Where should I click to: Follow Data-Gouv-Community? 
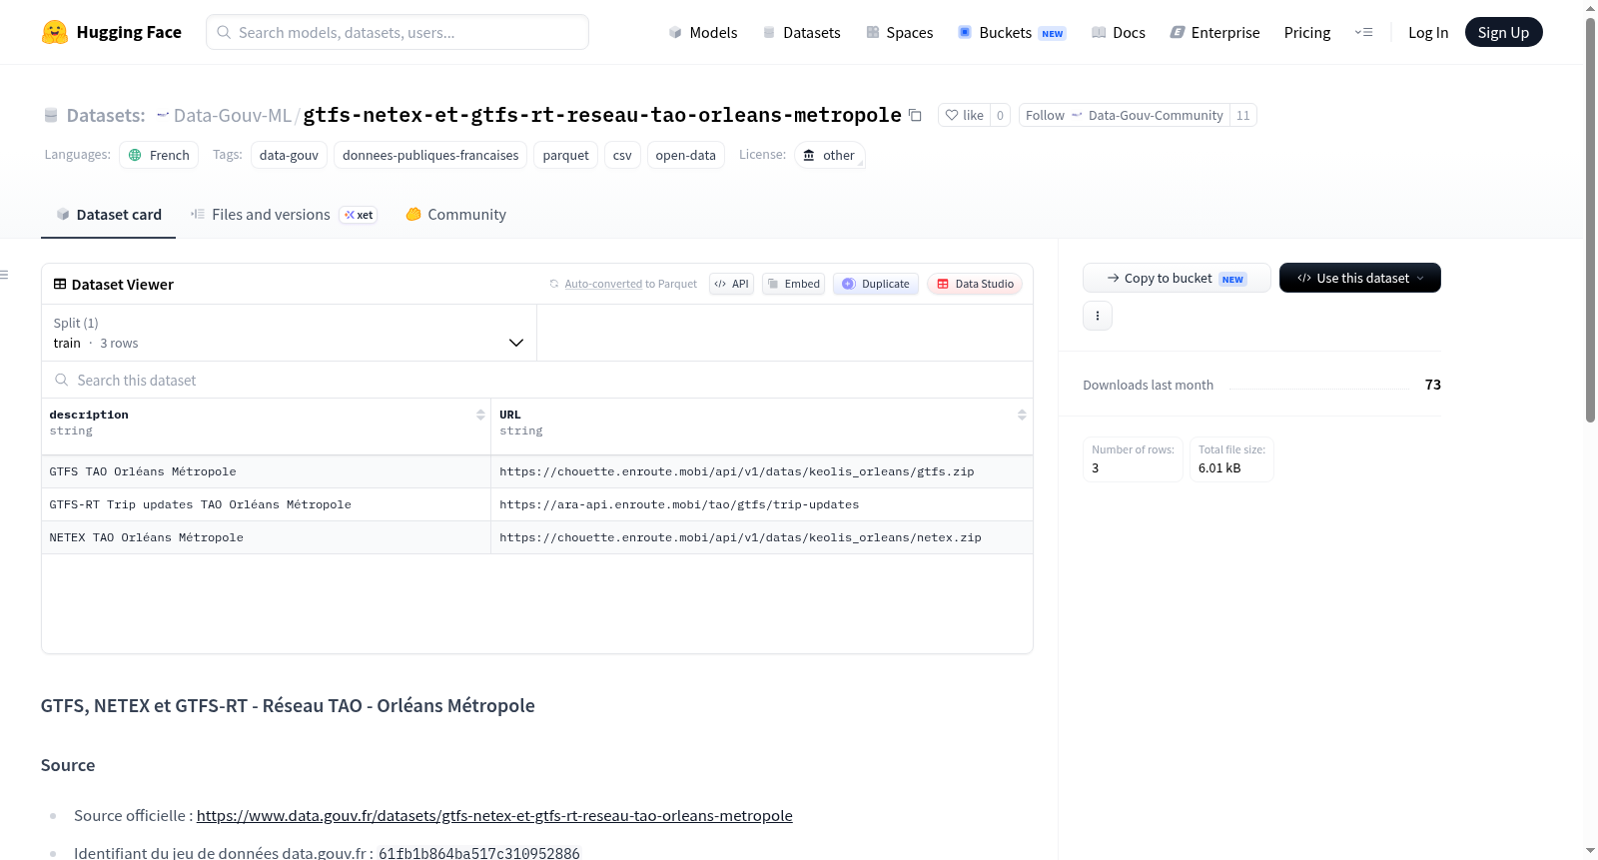point(1124,115)
